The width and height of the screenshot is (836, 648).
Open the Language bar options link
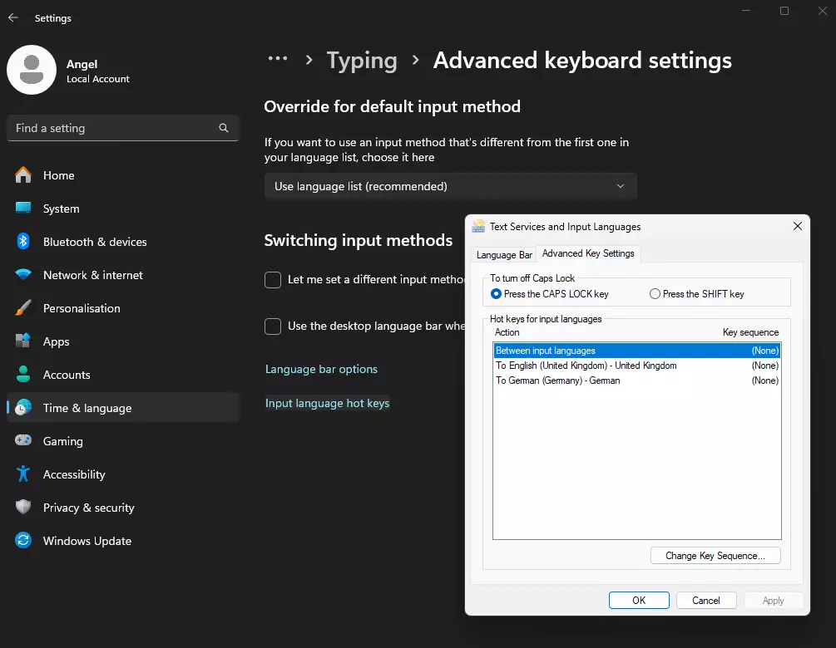pyautogui.click(x=321, y=370)
